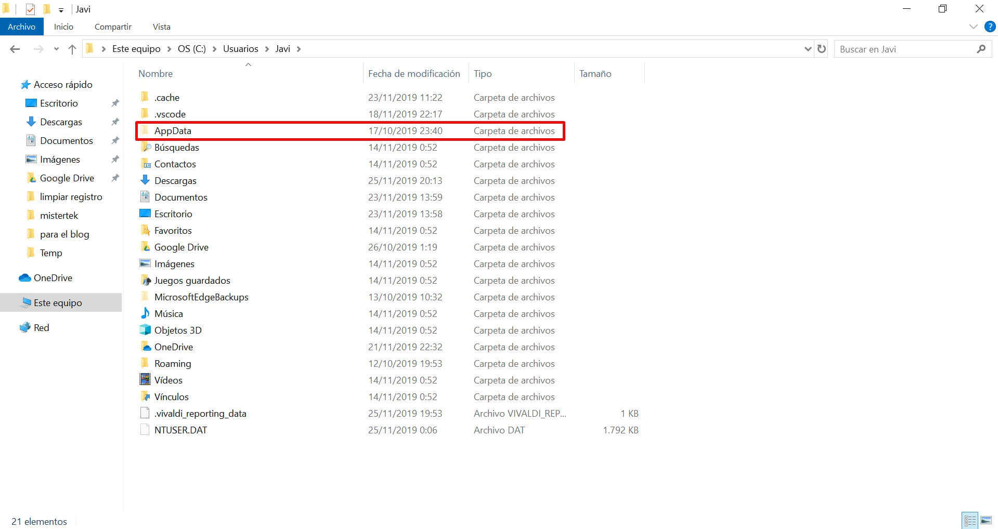This screenshot has height=529, width=998.
Task: Click the Javi breadcrumb
Action: tap(282, 49)
